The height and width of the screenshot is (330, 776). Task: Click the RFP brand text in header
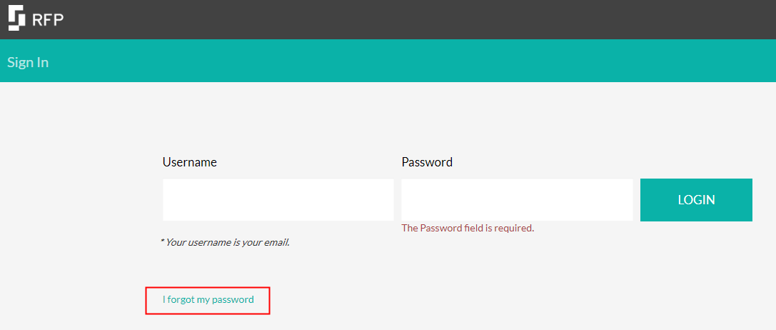(x=48, y=19)
